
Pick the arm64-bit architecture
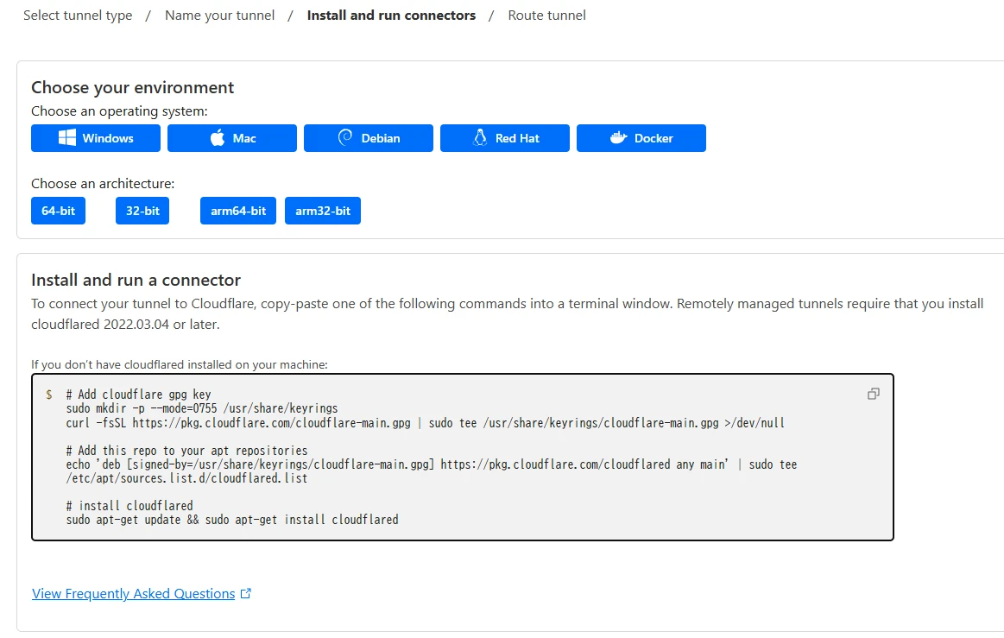[238, 211]
